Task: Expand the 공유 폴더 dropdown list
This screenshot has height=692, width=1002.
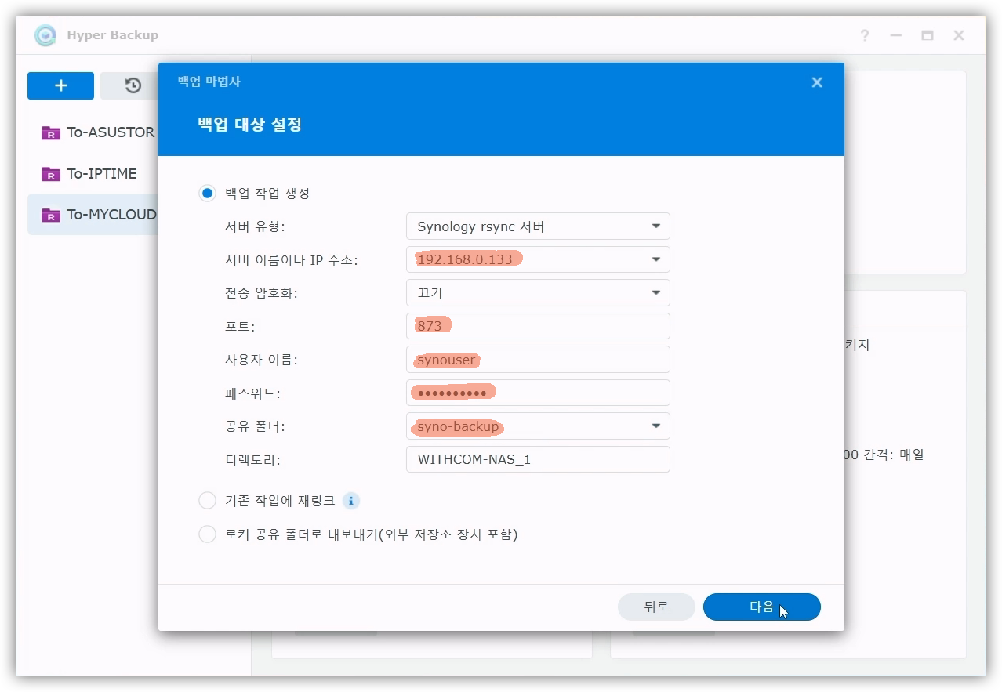Action: [x=655, y=426]
